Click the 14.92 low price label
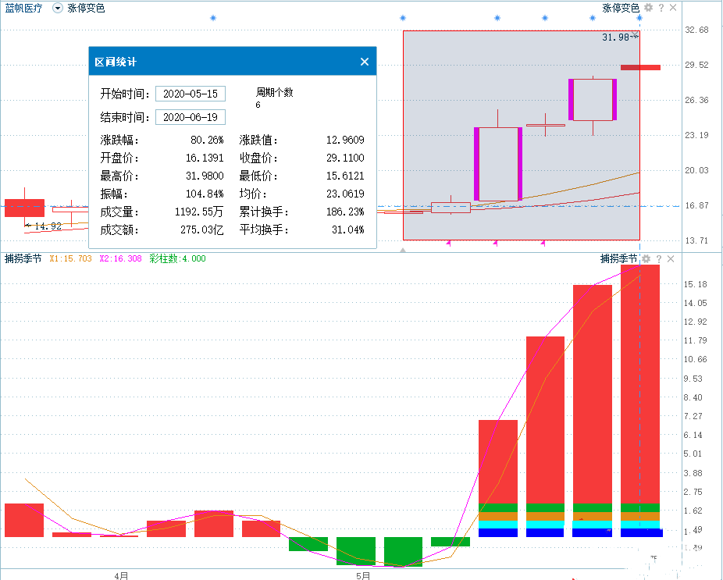 coord(48,226)
